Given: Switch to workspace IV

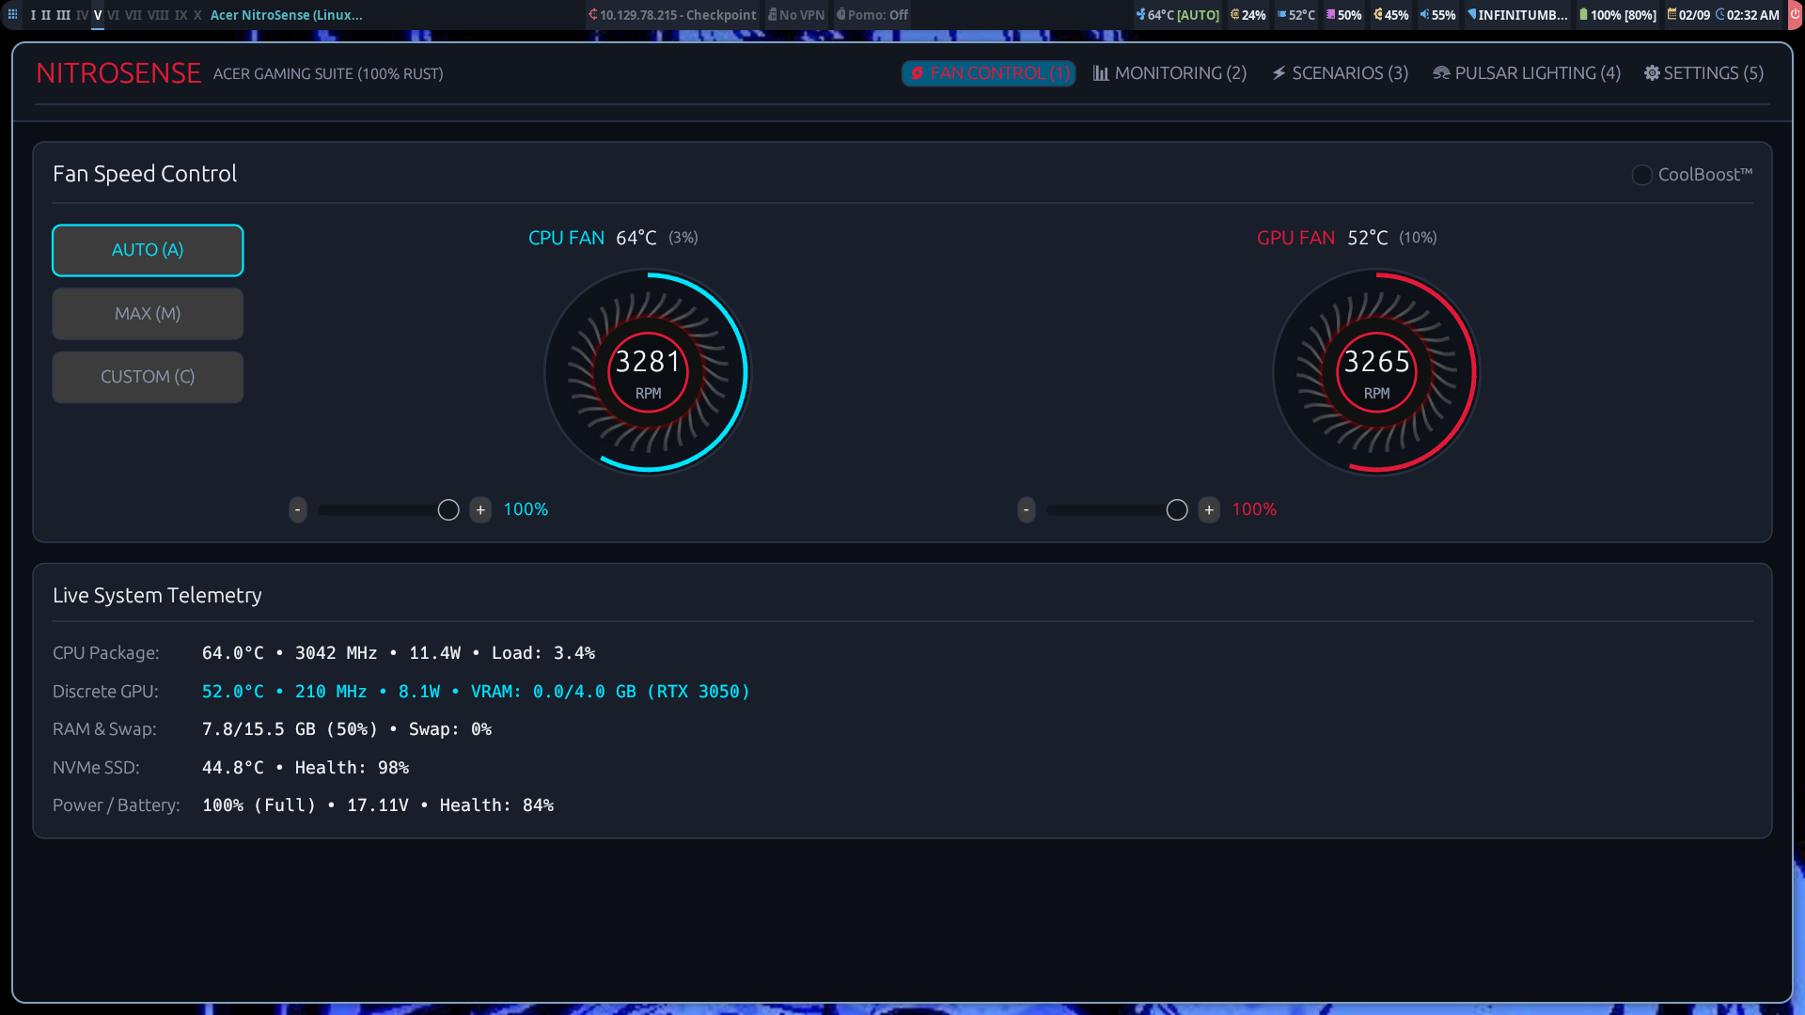Looking at the screenshot, I should click(x=82, y=15).
